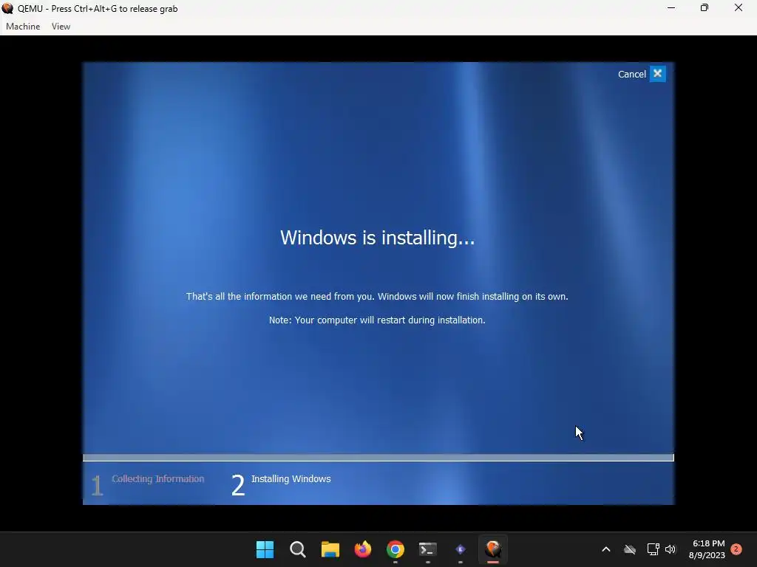757x567 pixels.
Task: Click the installation progress bar
Action: (378, 458)
